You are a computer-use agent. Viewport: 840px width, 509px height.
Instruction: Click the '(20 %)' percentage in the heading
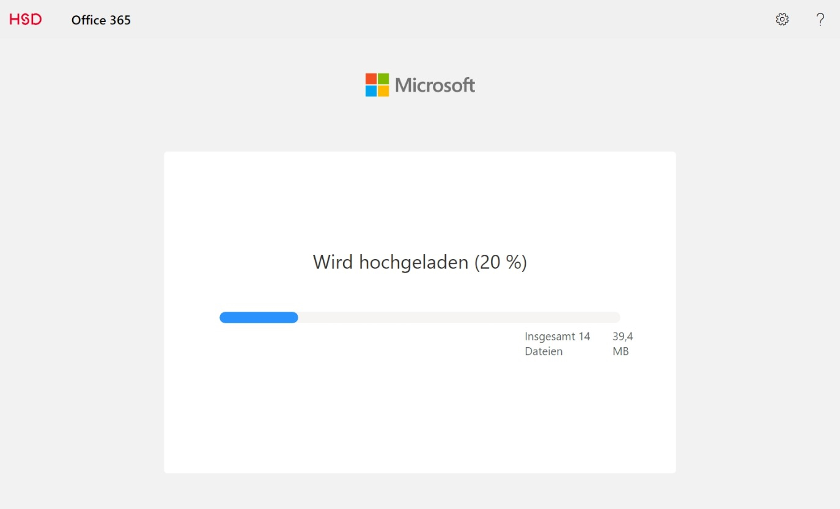(501, 262)
